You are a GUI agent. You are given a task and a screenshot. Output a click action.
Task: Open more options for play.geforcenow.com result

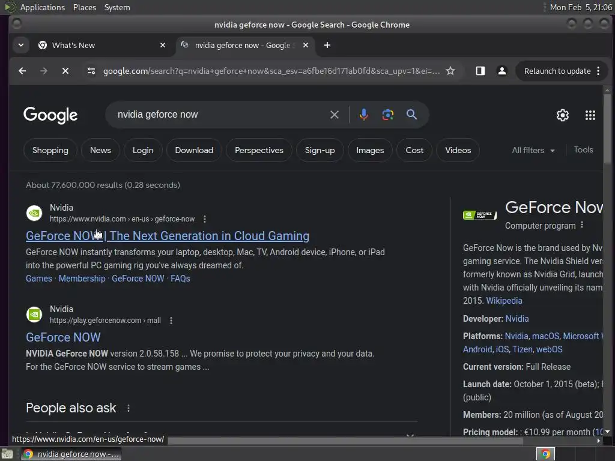(x=171, y=321)
